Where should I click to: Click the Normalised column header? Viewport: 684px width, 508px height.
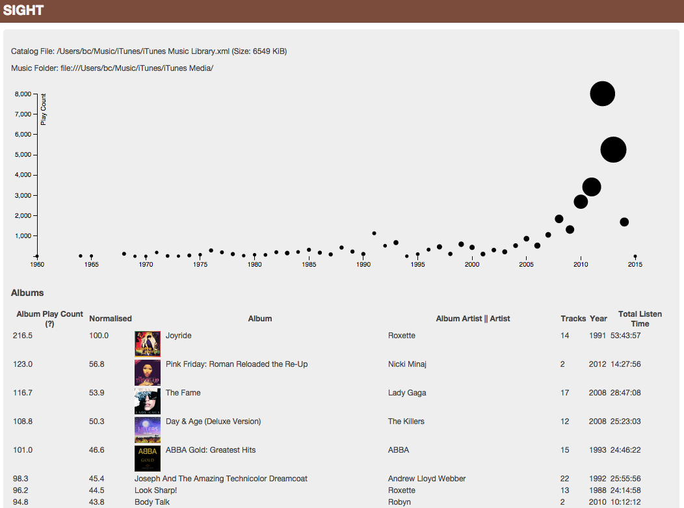coord(111,319)
